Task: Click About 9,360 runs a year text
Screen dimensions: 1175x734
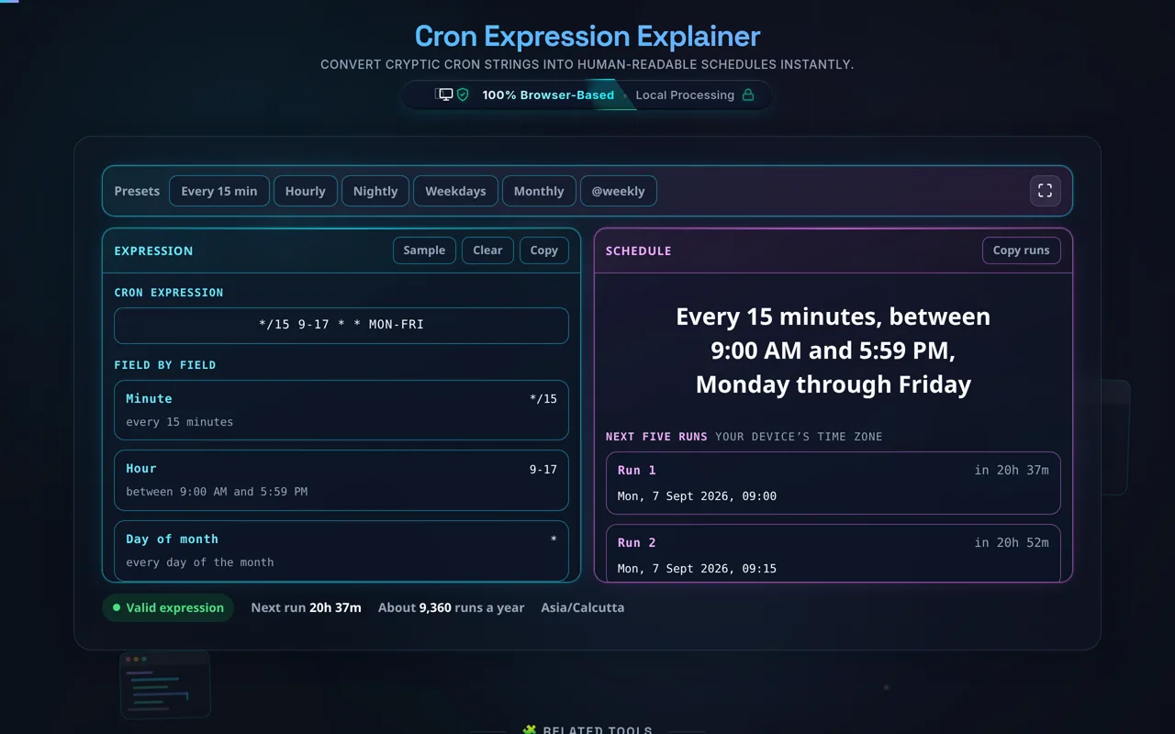Action: tap(451, 607)
